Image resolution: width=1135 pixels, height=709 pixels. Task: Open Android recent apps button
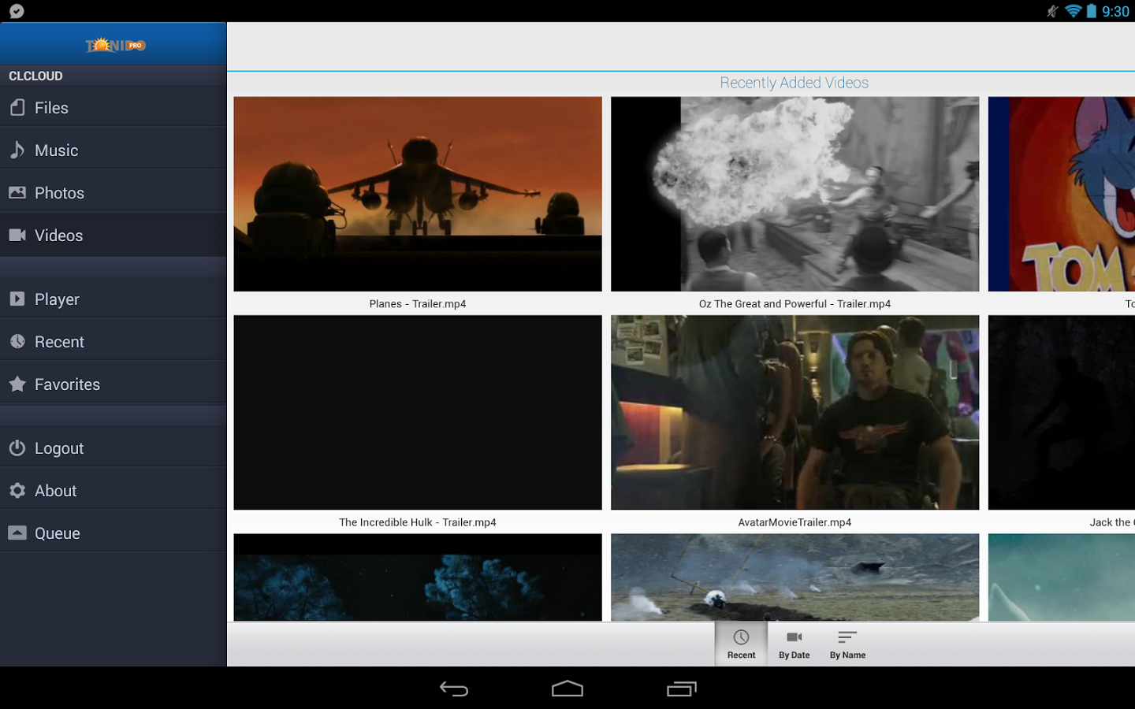pos(682,689)
